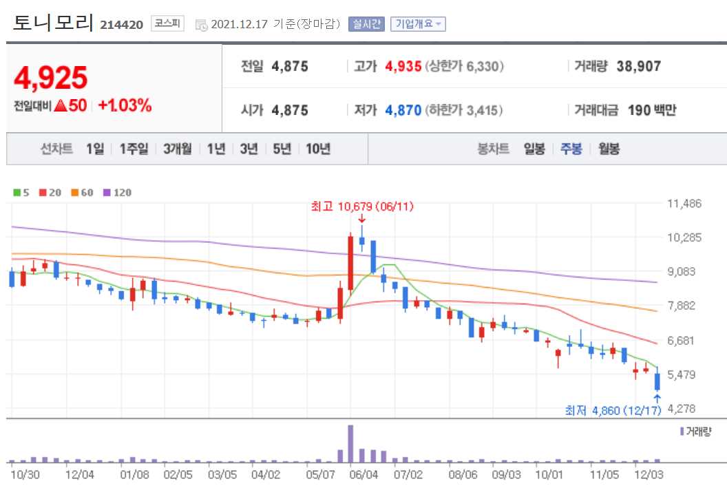The image size is (727, 488).
Task: Switch to the 3개월 period tab
Action: tap(177, 148)
